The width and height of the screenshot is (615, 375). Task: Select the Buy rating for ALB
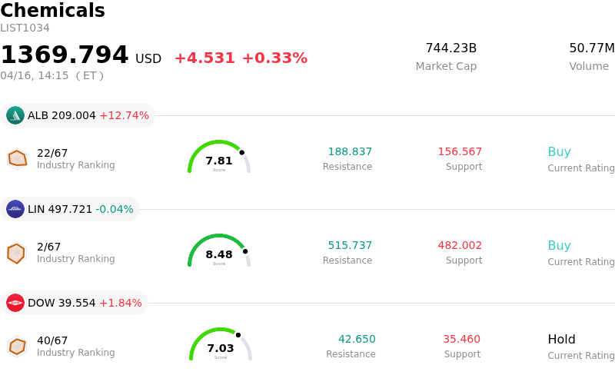tap(559, 152)
